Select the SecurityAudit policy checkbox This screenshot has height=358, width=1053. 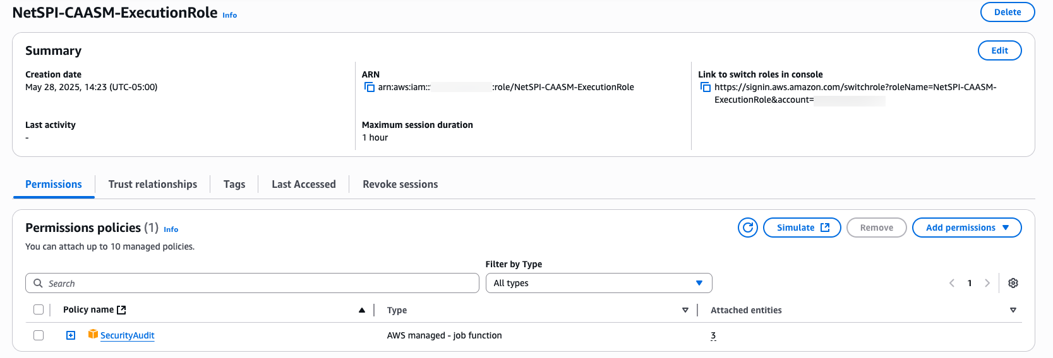[x=39, y=335]
